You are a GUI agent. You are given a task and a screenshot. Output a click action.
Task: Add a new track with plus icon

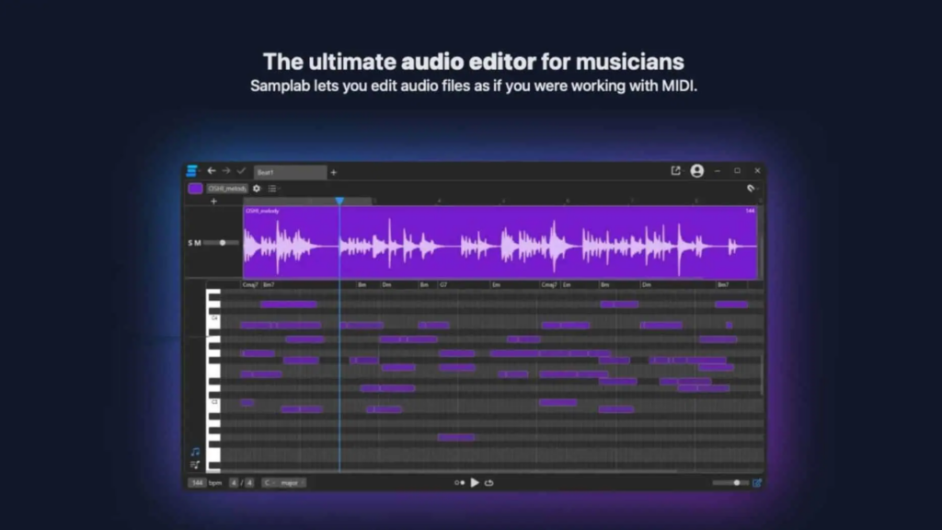[213, 202]
